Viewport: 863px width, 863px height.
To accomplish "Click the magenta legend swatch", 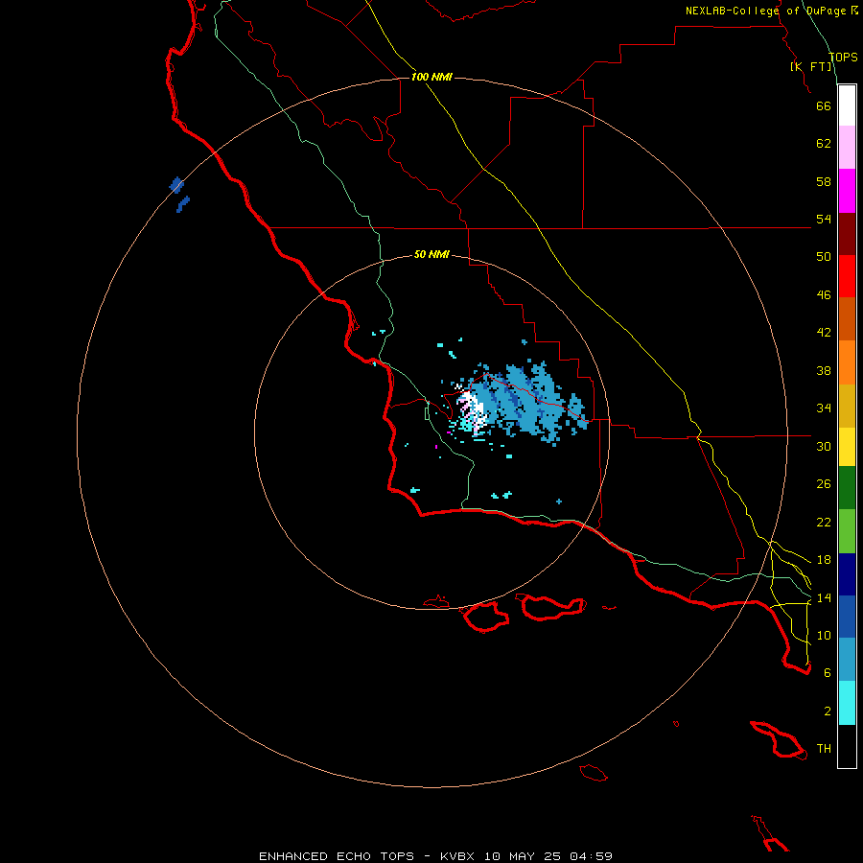I will (x=847, y=191).
